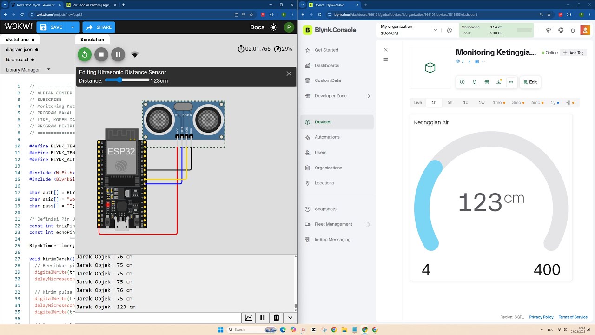
Task: Open device notifications bell icon
Action: (x=474, y=82)
